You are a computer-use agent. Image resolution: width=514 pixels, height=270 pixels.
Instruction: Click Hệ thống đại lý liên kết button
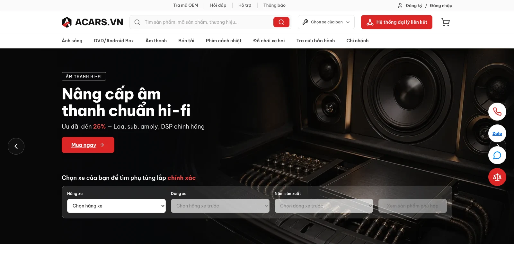coord(397,22)
